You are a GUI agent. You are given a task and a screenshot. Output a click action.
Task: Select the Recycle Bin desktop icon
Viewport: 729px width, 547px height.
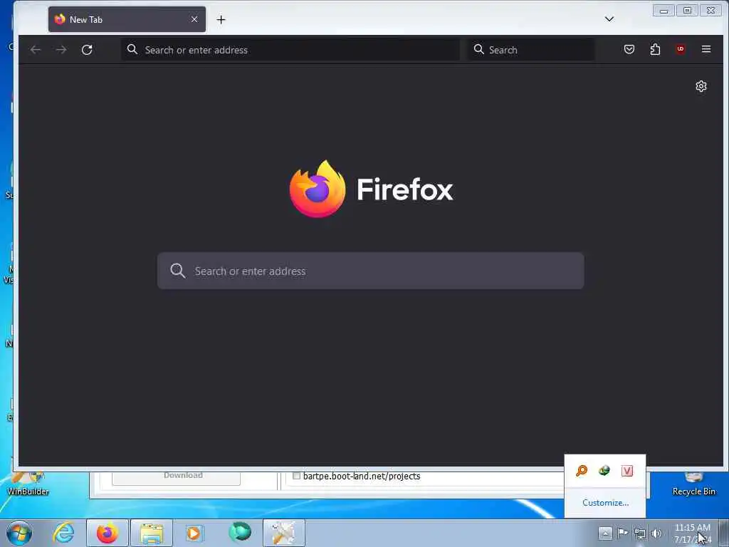click(x=693, y=484)
